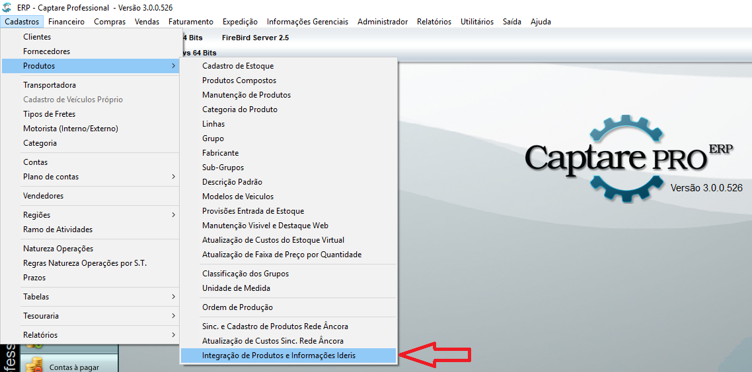Open the Administrador menu
752x372 pixels.
click(x=383, y=22)
